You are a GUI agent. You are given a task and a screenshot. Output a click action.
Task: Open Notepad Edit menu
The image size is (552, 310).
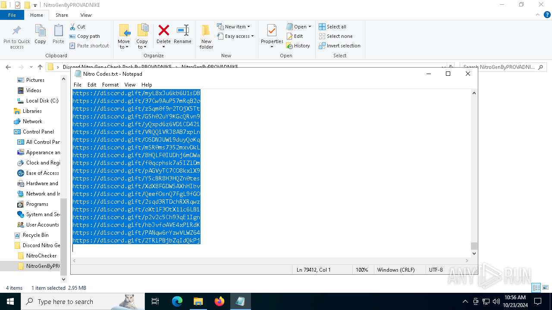coord(92,85)
